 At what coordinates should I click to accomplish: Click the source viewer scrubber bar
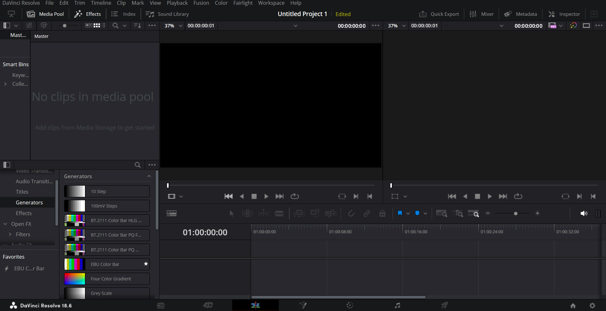(271, 185)
